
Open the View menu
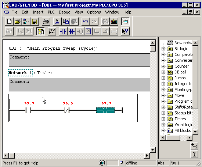coord(79,12)
